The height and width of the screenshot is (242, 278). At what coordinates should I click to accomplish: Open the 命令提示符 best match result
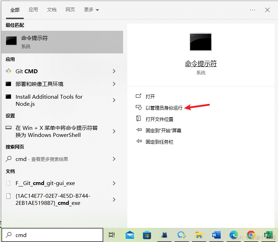(x=62, y=42)
